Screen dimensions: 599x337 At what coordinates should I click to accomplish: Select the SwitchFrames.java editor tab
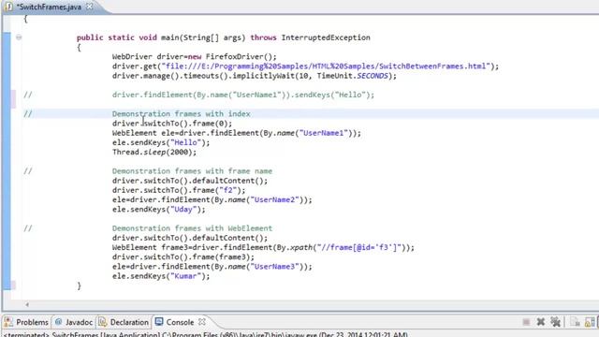[x=49, y=7]
